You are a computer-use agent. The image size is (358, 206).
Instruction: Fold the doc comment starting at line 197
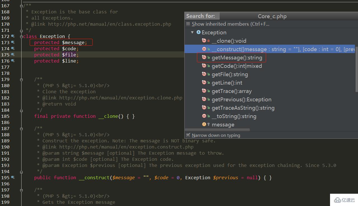click(x=22, y=190)
